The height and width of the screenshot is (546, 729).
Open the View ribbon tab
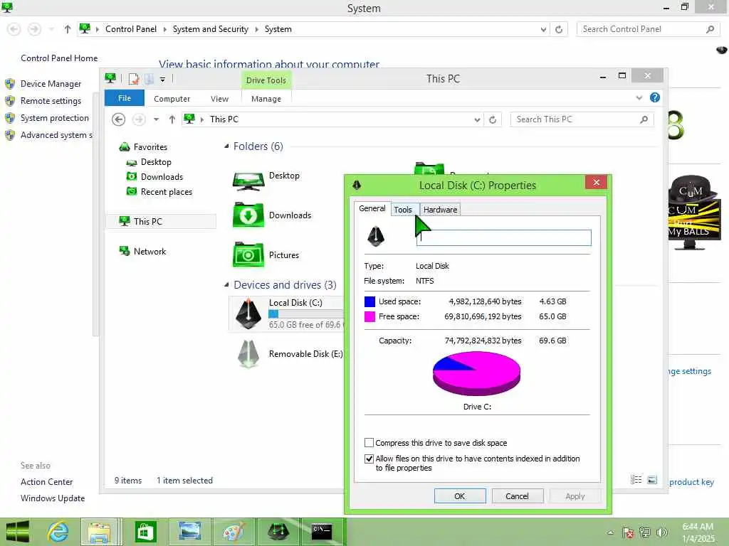pos(219,99)
